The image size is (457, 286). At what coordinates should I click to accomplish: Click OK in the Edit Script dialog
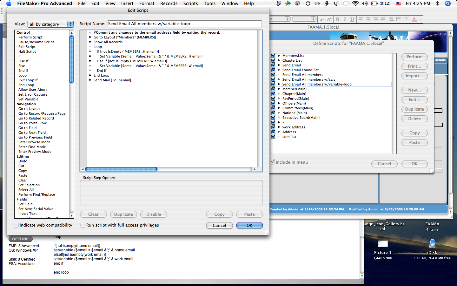[249, 225]
